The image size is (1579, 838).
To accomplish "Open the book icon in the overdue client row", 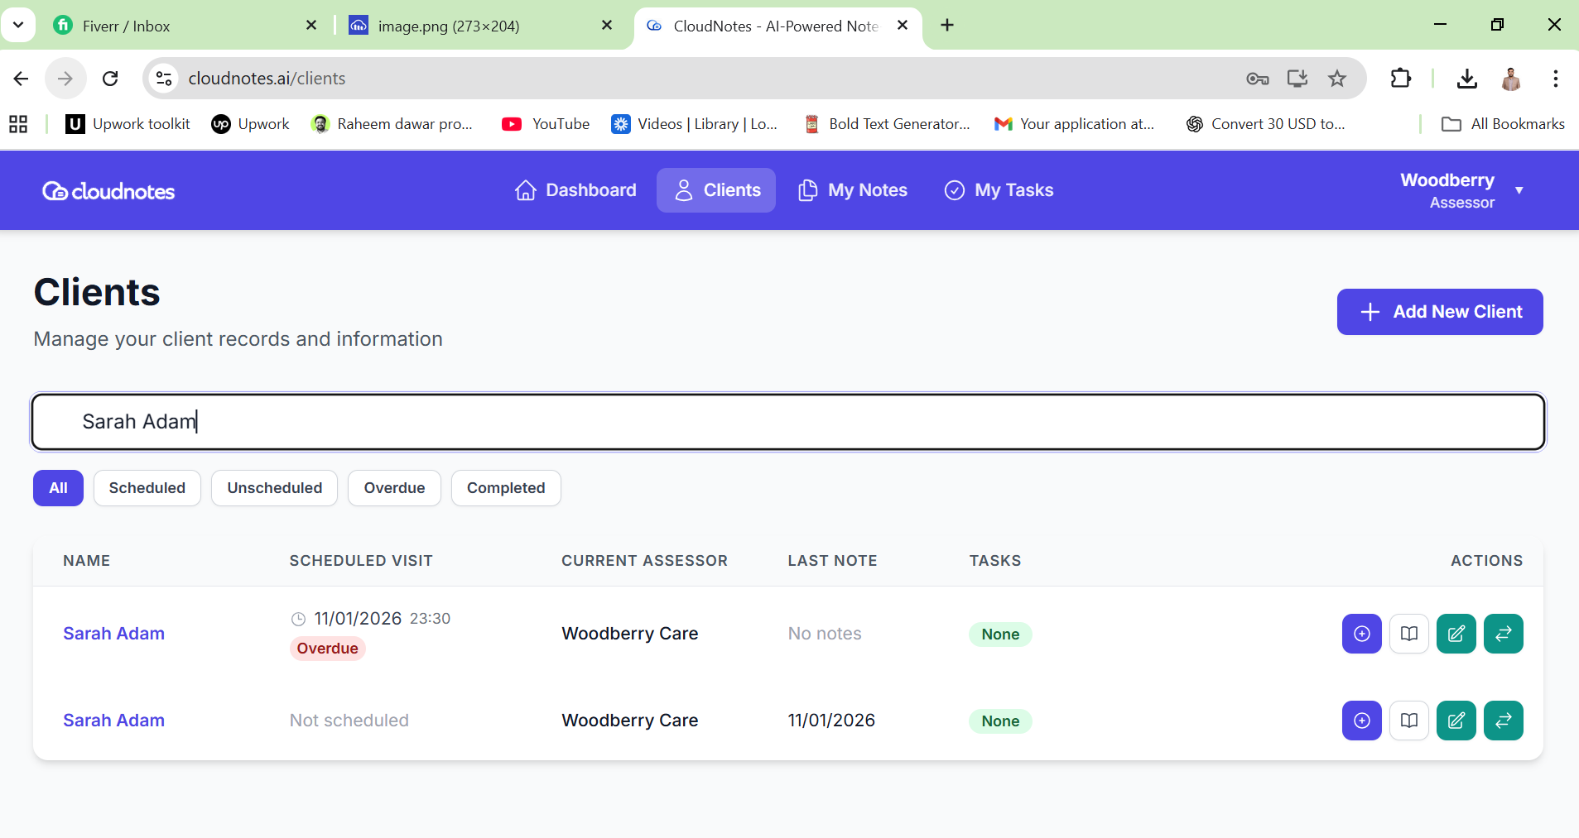I will pyautogui.click(x=1408, y=634).
